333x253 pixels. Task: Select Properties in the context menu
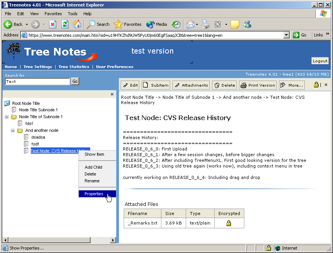[97, 194]
